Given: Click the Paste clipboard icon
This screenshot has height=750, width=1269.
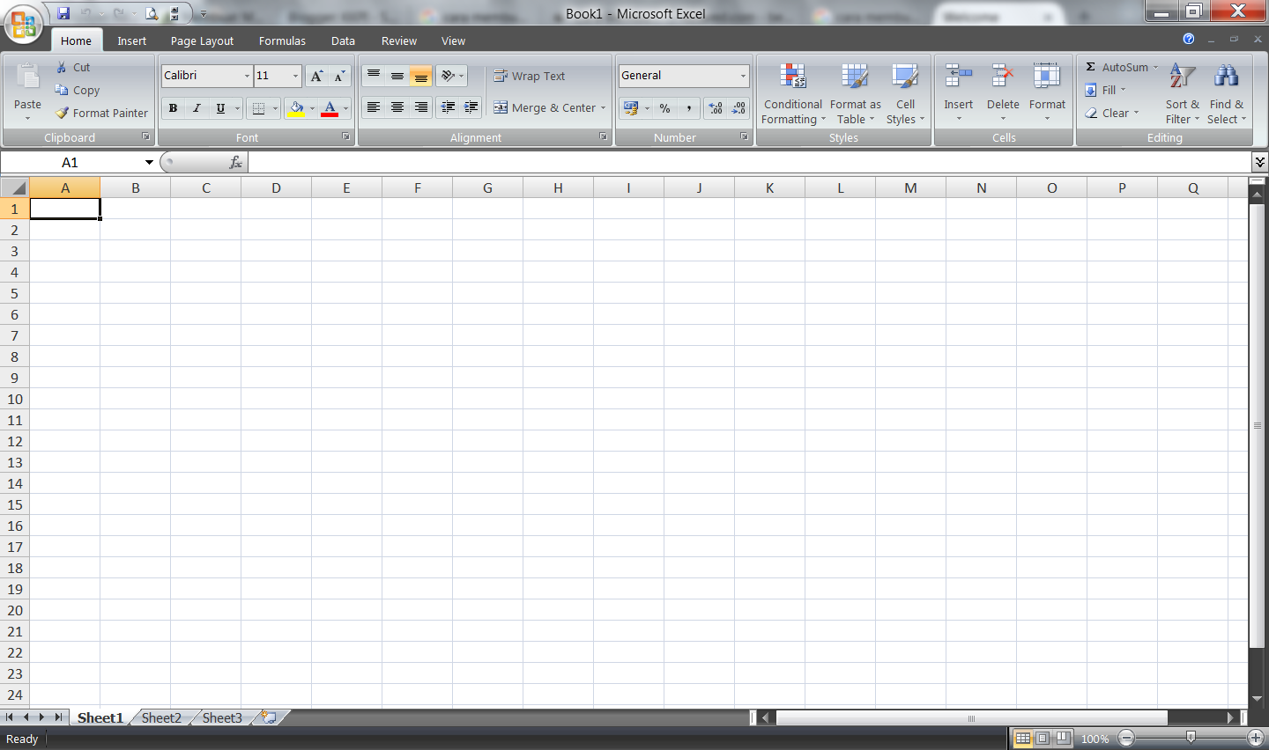Looking at the screenshot, I should (27, 77).
